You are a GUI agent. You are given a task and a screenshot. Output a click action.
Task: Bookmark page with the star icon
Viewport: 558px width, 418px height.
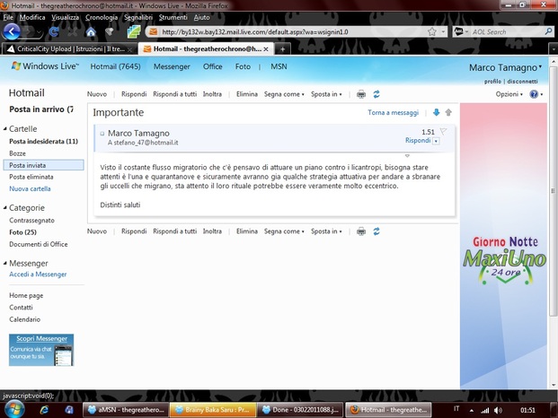click(x=432, y=32)
